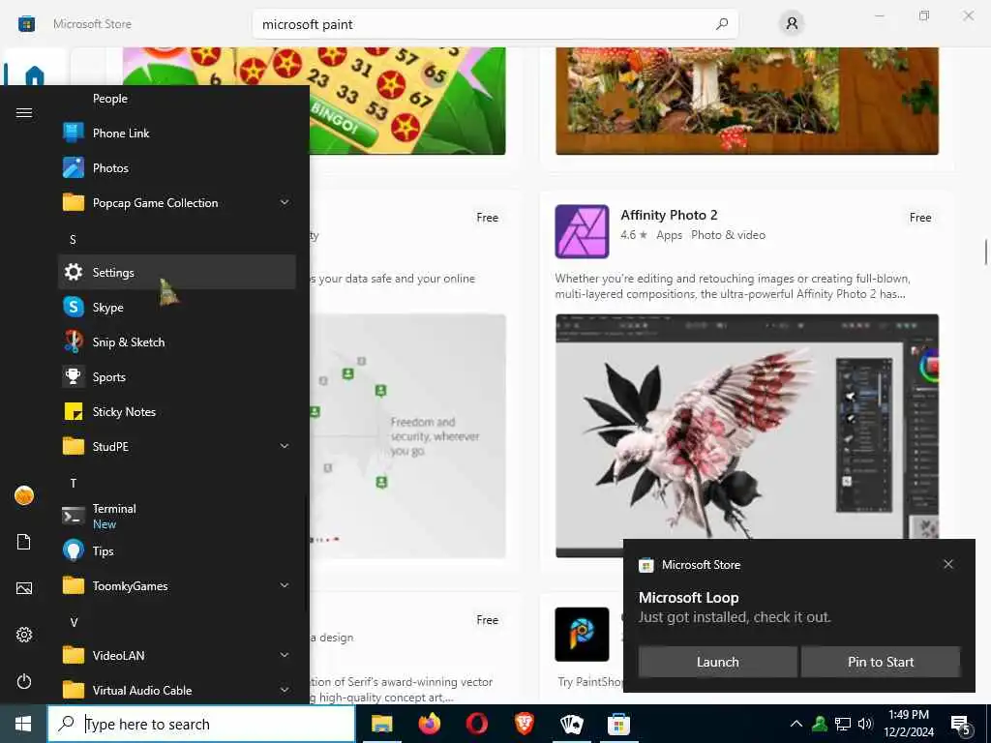Open the Tips app
This screenshot has width=991, height=743.
click(176, 550)
